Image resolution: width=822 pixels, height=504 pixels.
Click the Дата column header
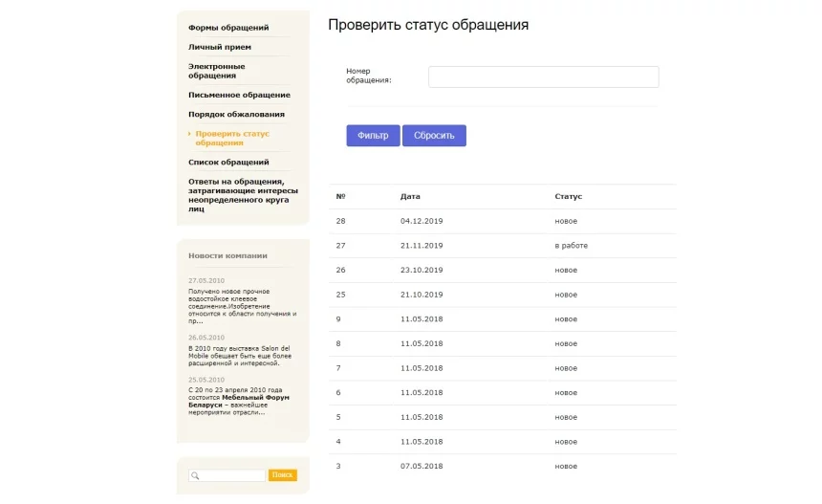click(410, 197)
